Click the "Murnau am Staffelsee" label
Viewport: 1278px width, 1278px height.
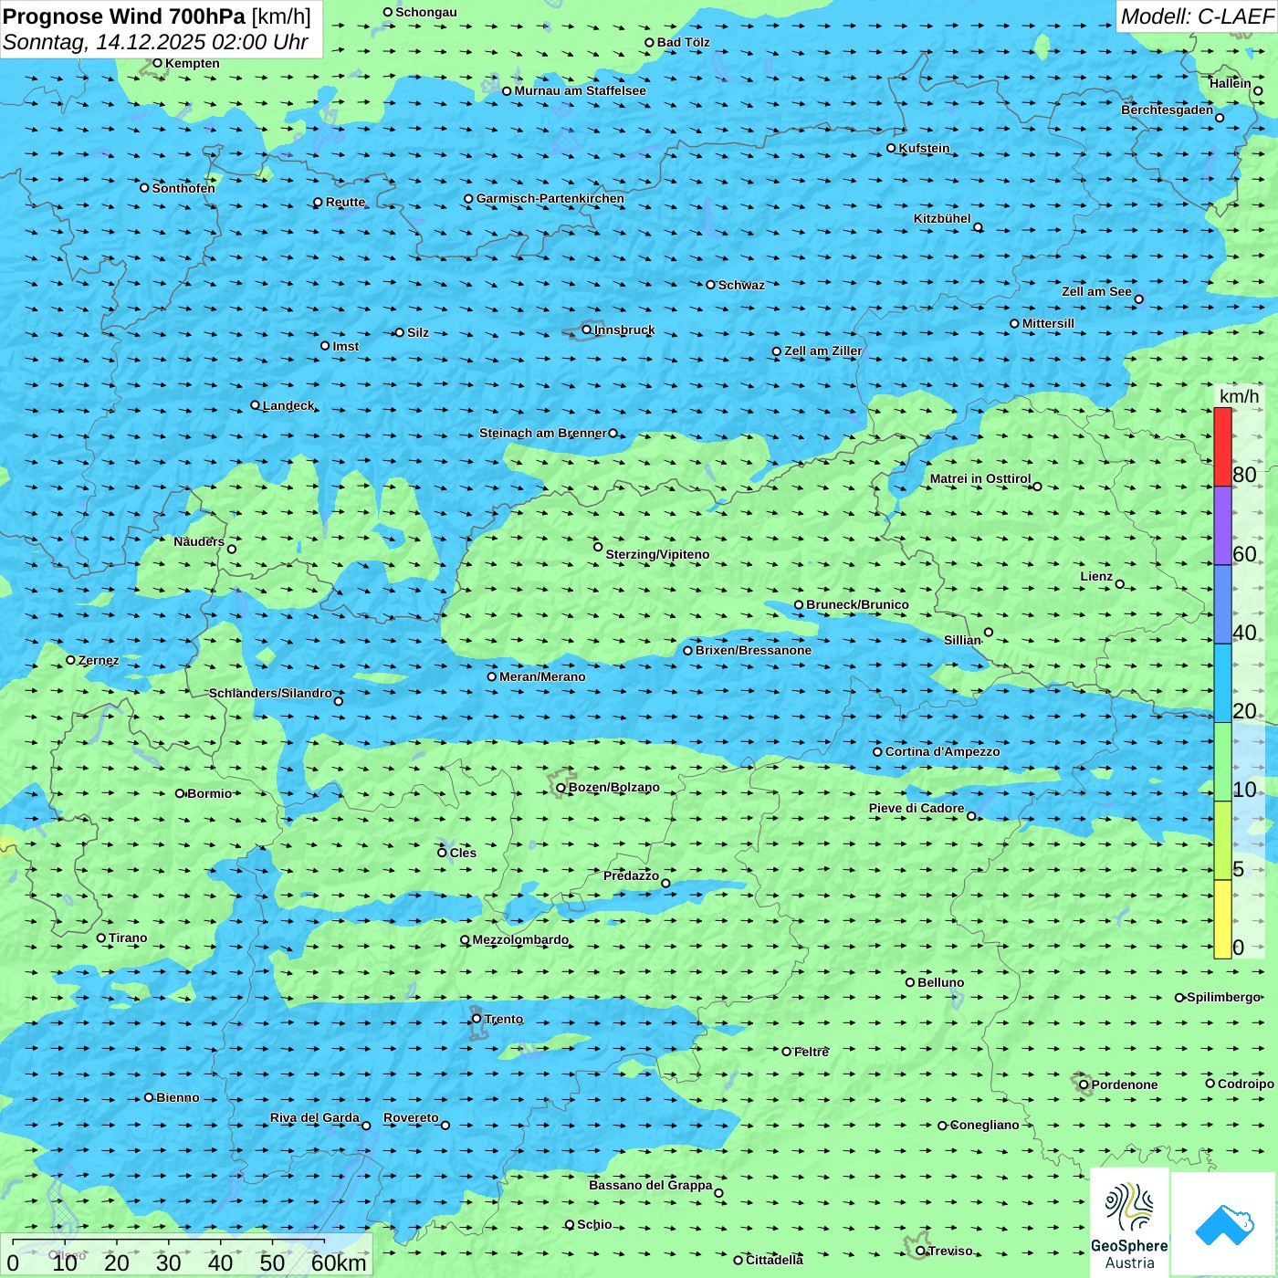[580, 90]
